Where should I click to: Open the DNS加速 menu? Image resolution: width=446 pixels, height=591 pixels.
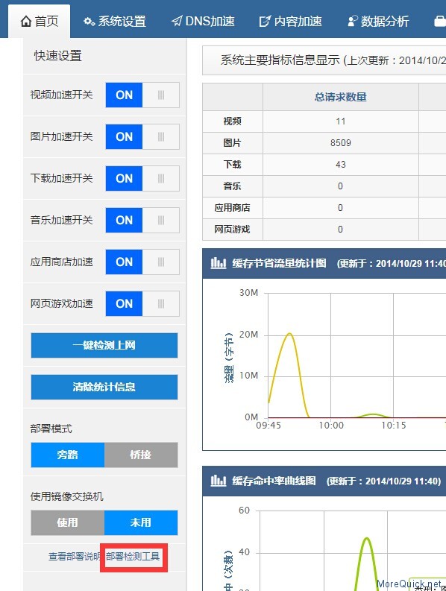[203, 21]
